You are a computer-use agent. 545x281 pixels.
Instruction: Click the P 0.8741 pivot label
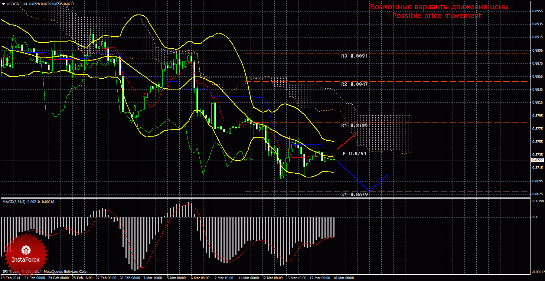(x=354, y=153)
